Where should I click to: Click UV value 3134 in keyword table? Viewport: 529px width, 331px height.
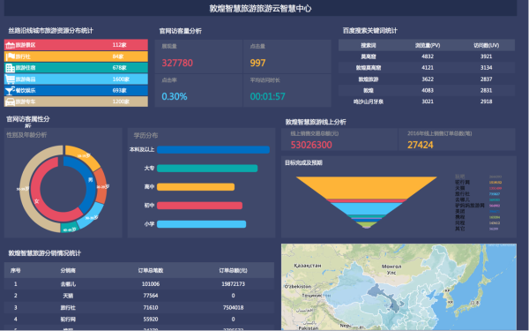[x=486, y=68]
